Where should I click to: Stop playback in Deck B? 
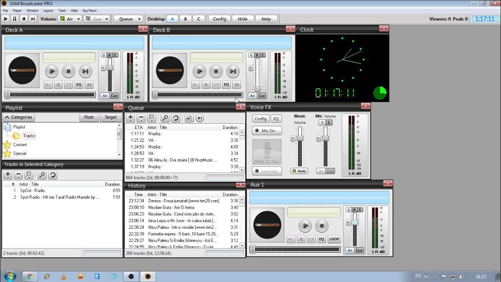216,71
